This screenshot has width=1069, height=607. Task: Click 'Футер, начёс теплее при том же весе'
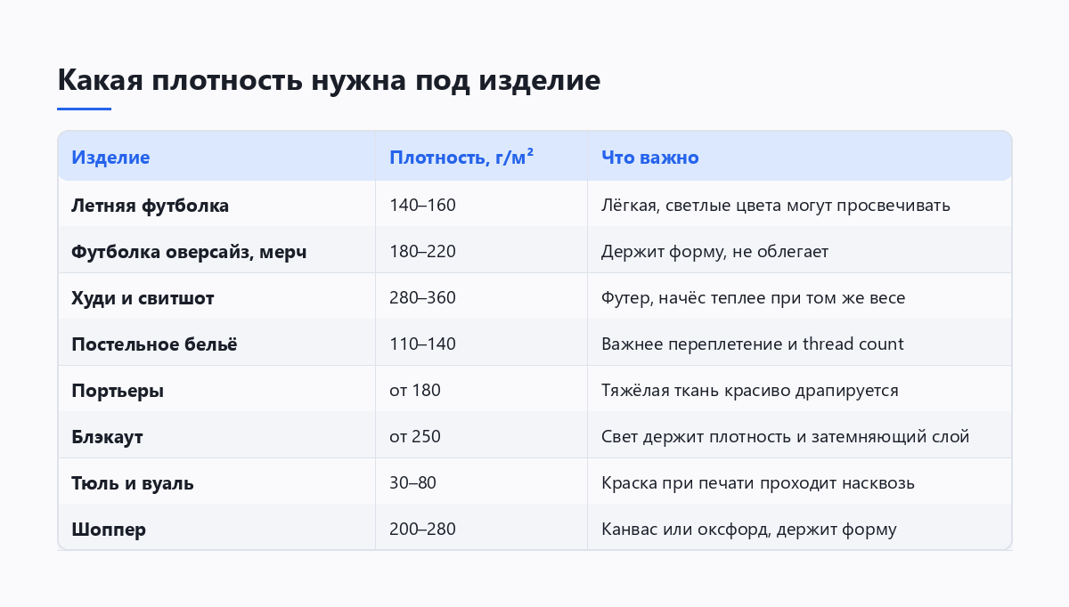click(x=754, y=298)
